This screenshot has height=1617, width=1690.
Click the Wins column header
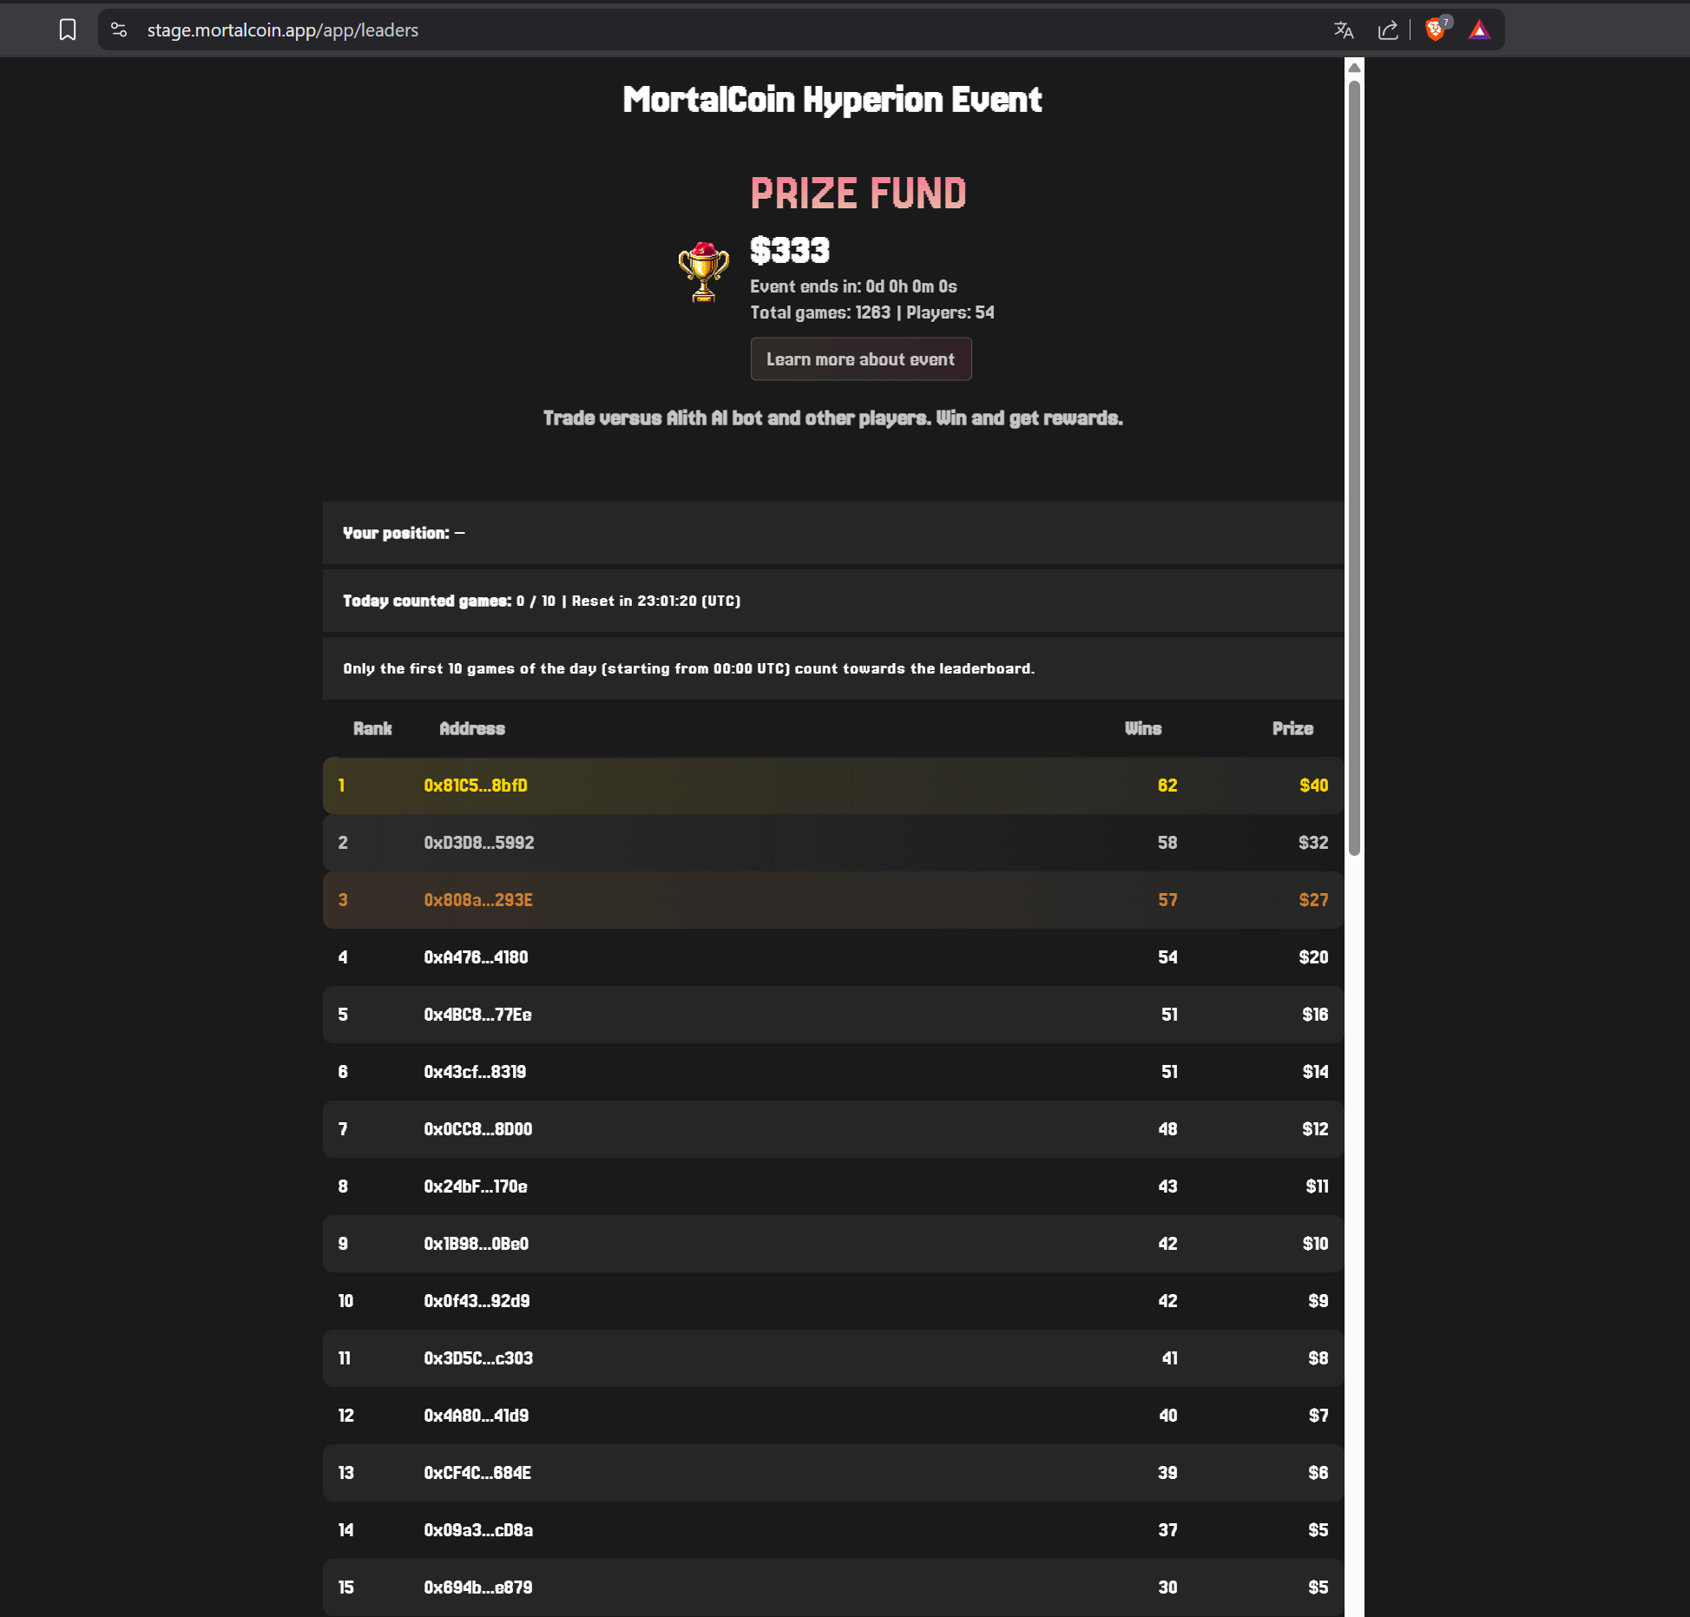[x=1143, y=729]
